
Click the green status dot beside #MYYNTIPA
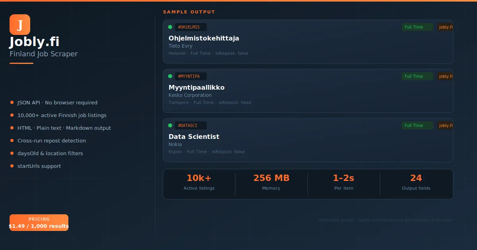tap(170, 76)
